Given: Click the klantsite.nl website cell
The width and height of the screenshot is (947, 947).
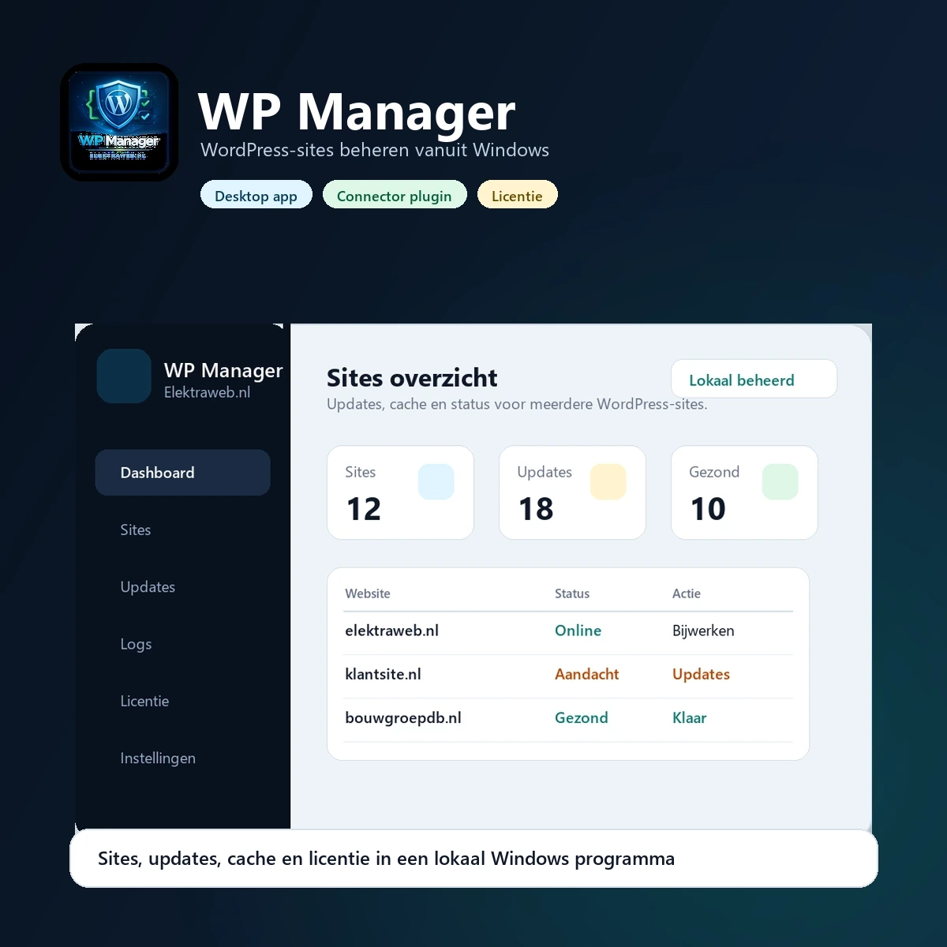Looking at the screenshot, I should [x=383, y=674].
